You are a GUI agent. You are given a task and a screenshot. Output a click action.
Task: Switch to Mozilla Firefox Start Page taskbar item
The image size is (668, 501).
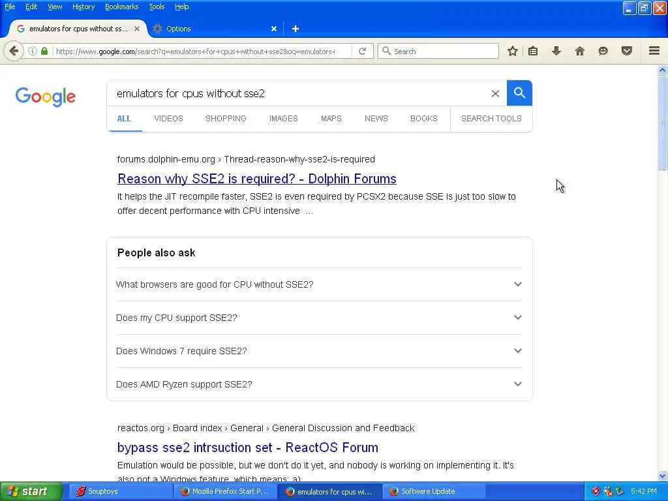225,491
